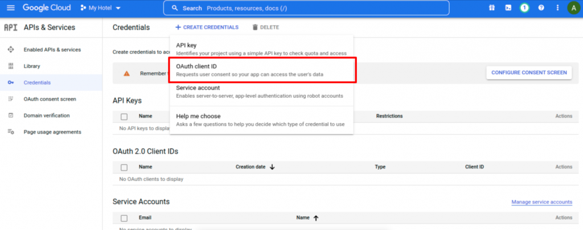Image resolution: width=583 pixels, height=230 pixels.
Task: Open Page usage agreements page
Action: [52, 132]
